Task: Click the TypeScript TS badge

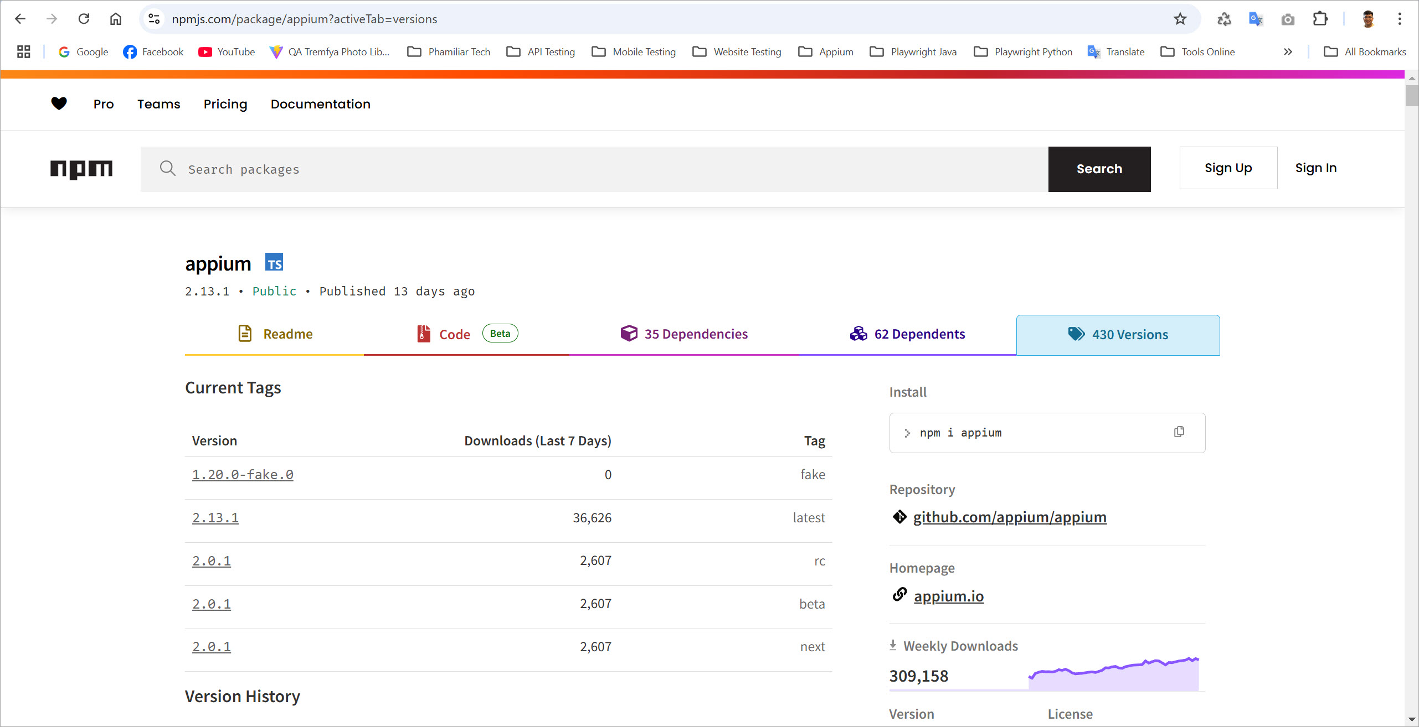Action: (x=274, y=262)
